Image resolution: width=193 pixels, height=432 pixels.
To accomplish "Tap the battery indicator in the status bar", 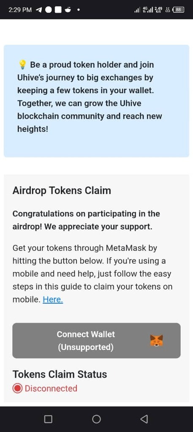I will 178,10.
